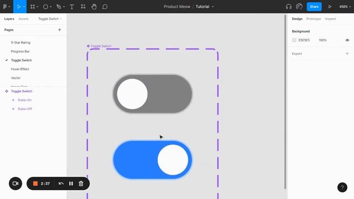Open the Progress Bar page

(20, 51)
